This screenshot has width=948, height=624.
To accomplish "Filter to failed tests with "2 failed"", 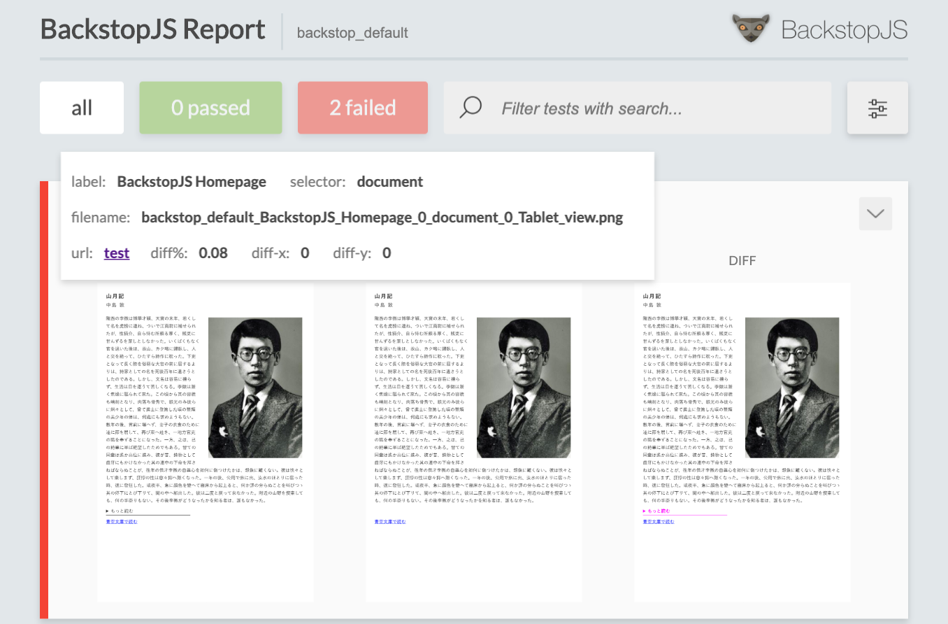I will coord(362,108).
